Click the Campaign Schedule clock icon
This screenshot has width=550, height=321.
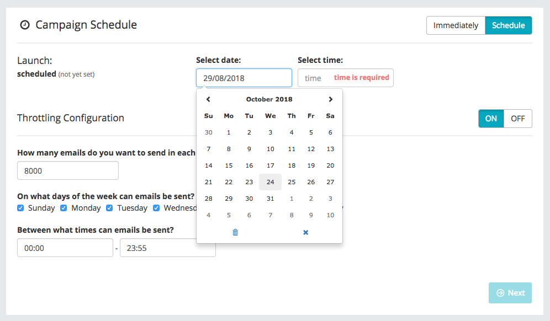pos(24,25)
